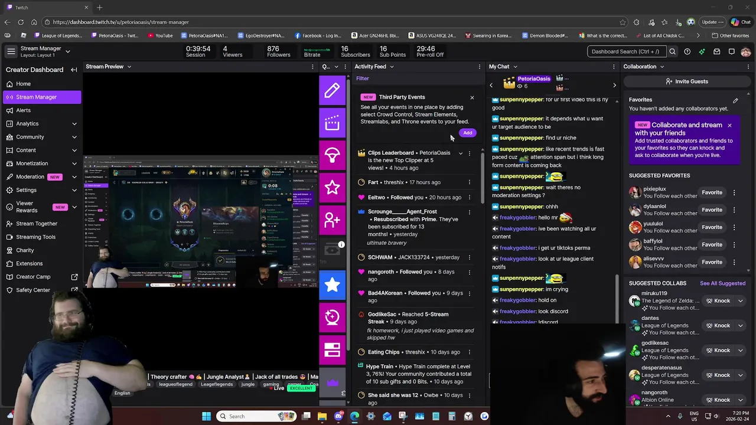Open the Stream Manager layout dropdown

[x=67, y=51]
